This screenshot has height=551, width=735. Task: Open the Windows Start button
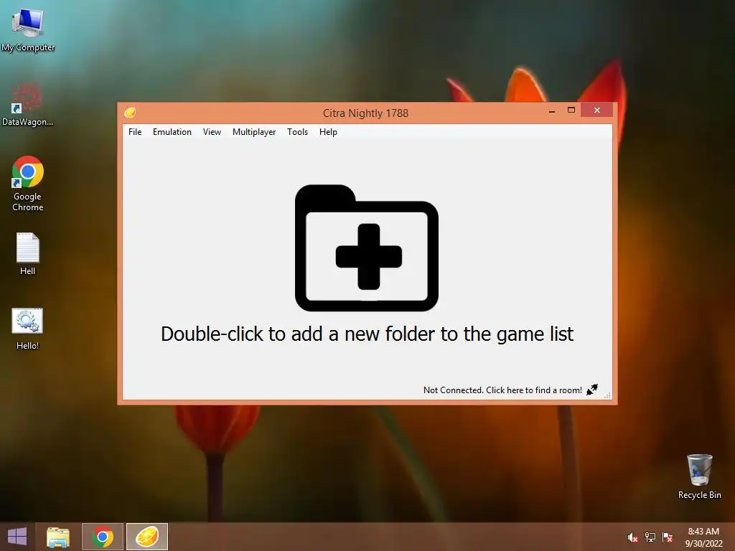click(17, 537)
